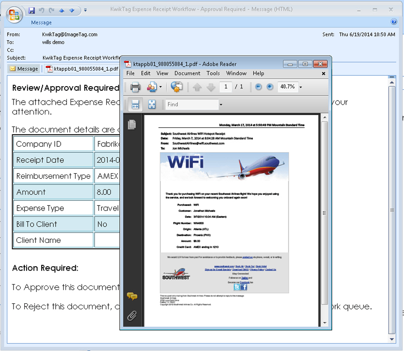The height and width of the screenshot is (351, 404).
Task: Click the scroll up arrow in the email body
Action: [x=391, y=83]
